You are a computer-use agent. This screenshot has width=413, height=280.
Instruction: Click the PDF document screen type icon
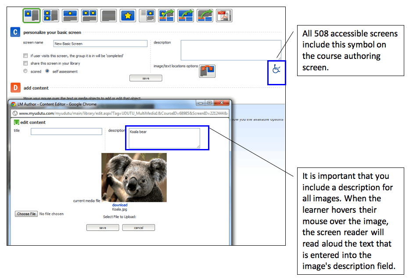[x=224, y=16]
